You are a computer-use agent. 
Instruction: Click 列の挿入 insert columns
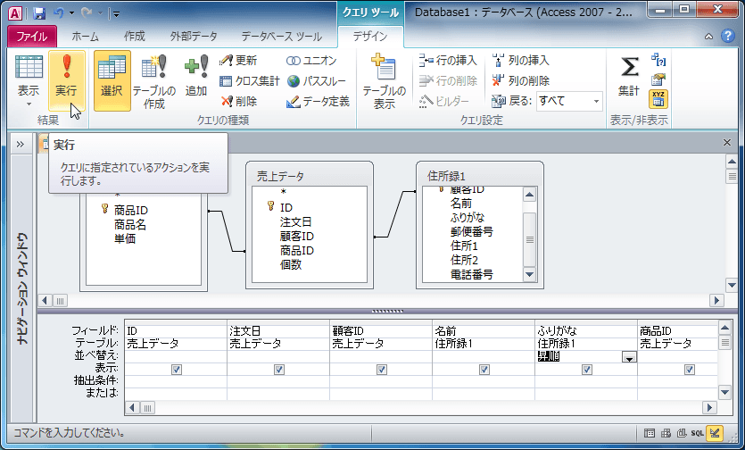521,61
